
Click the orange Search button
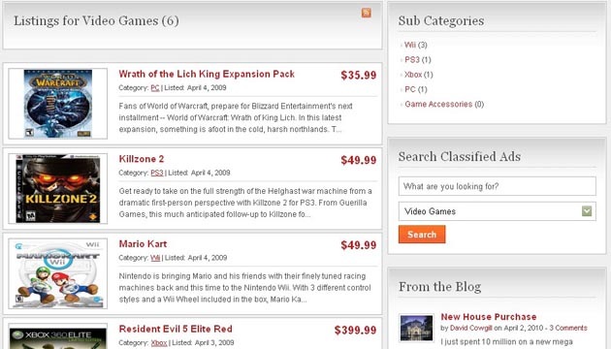point(422,235)
